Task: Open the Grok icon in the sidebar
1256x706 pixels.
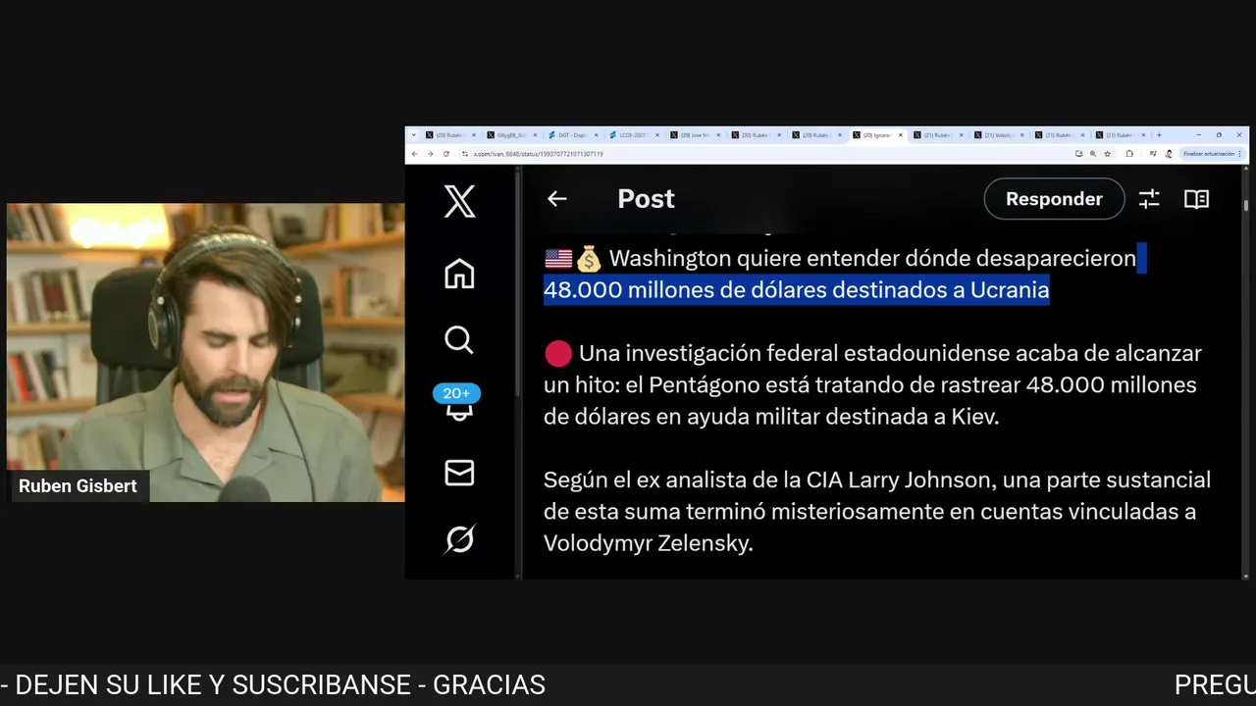Action: coord(459,539)
